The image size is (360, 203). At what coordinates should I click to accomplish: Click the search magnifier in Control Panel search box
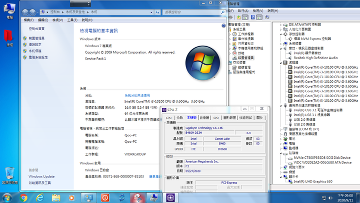(x=222, y=12)
